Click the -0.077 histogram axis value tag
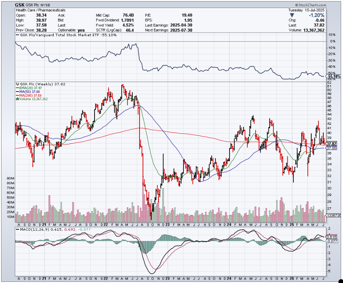 click(x=332, y=241)
